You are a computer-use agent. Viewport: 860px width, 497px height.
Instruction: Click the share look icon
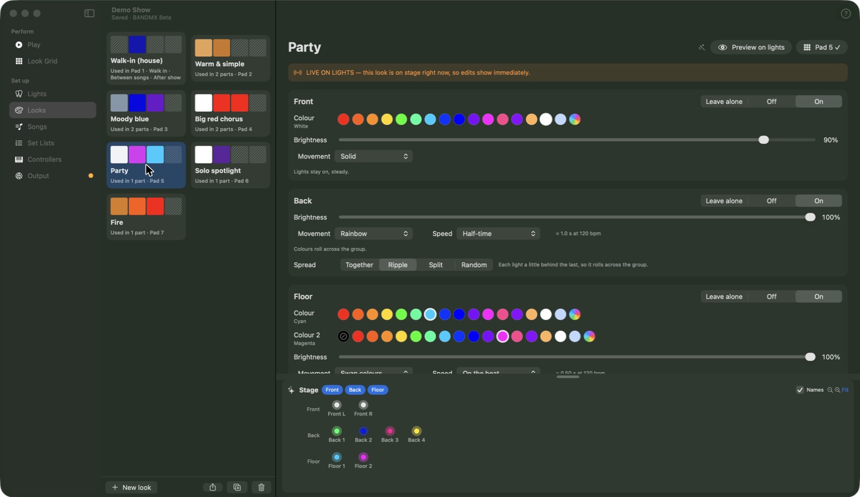click(x=213, y=488)
